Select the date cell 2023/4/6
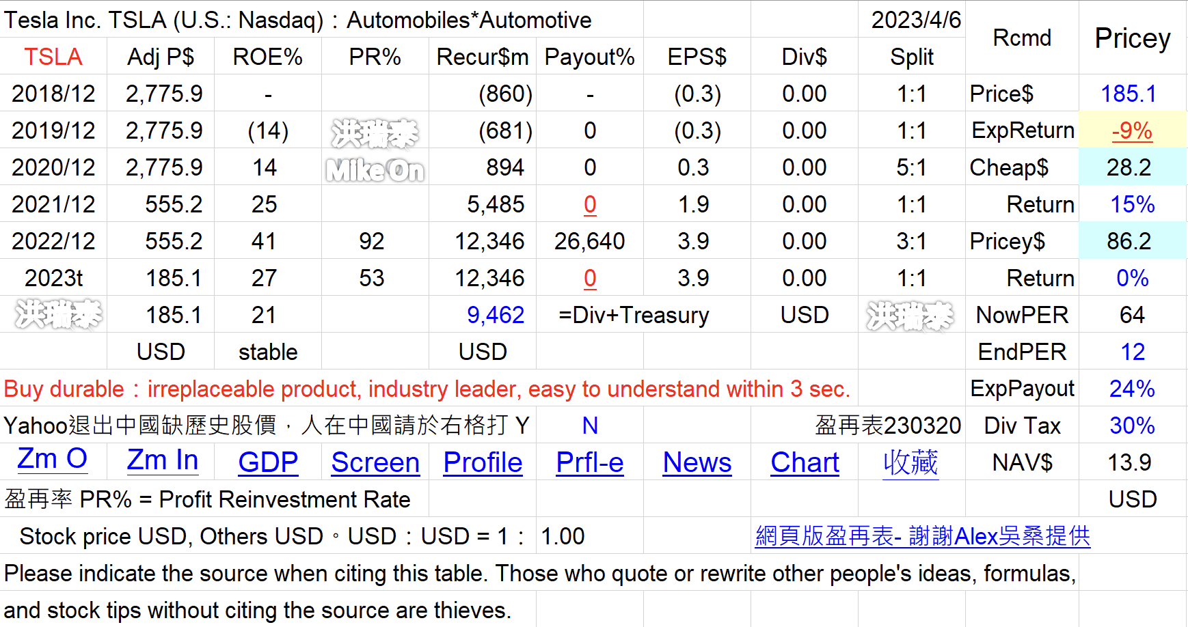This screenshot has height=627, width=1188. 912,20
